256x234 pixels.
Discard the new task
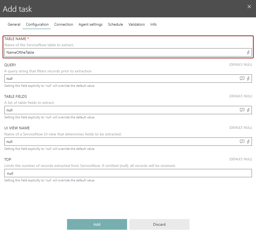(x=159, y=224)
